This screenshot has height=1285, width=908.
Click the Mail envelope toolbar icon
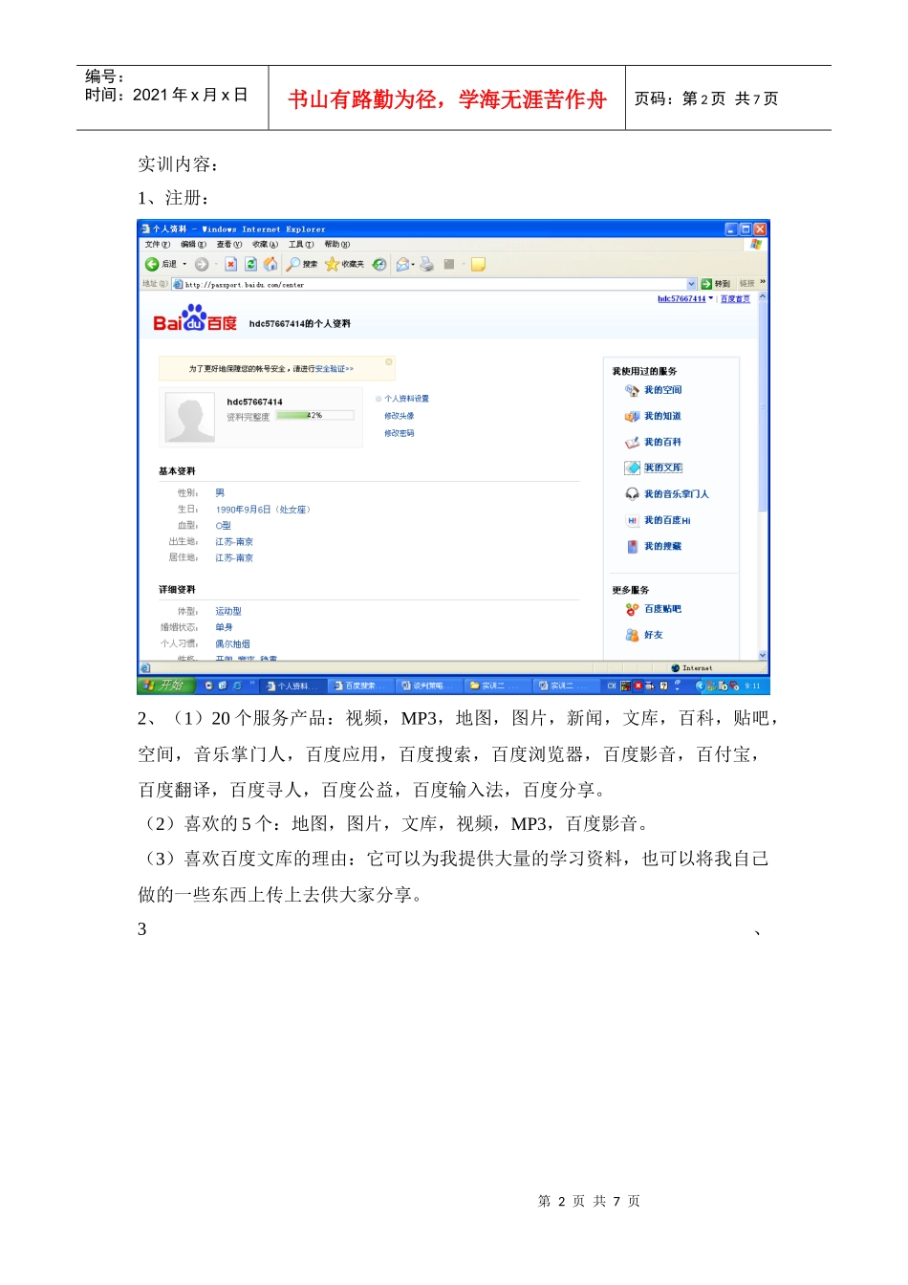tap(402, 264)
